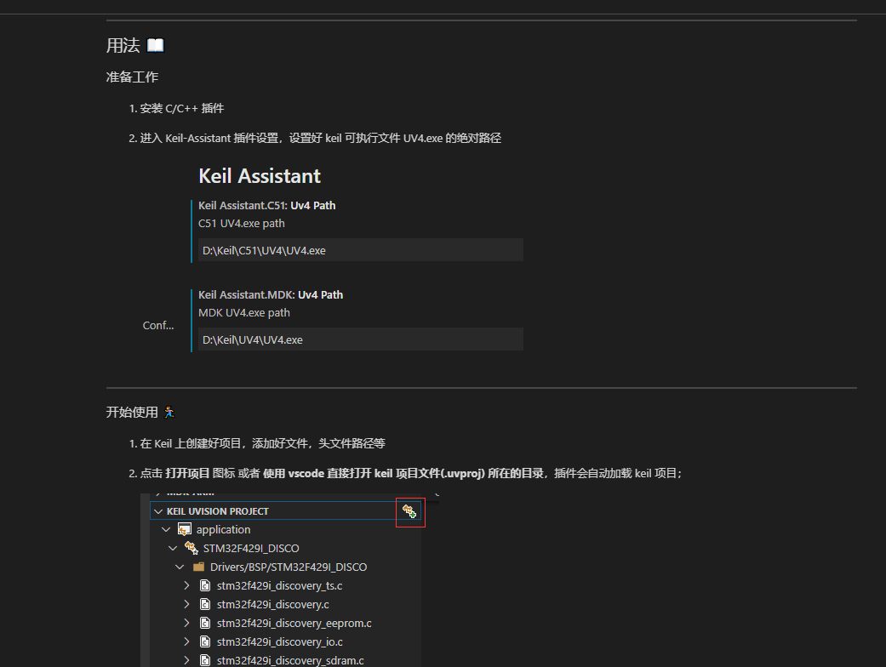Viewport: 886px width, 667px height.
Task: Click the 进入 Keil-Assistant 插件设置 step text
Action: coord(320,139)
